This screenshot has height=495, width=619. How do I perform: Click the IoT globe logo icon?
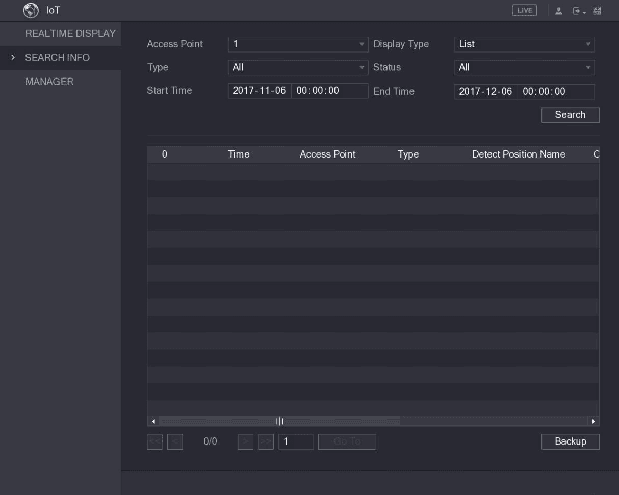pos(30,10)
